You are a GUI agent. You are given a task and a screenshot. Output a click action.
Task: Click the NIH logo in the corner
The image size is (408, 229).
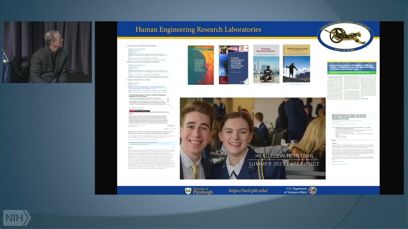(x=17, y=218)
